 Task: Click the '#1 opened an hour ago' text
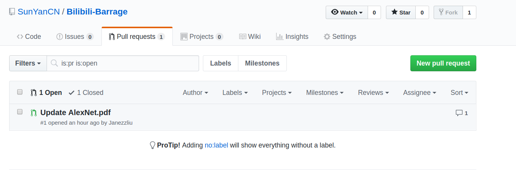(70, 123)
